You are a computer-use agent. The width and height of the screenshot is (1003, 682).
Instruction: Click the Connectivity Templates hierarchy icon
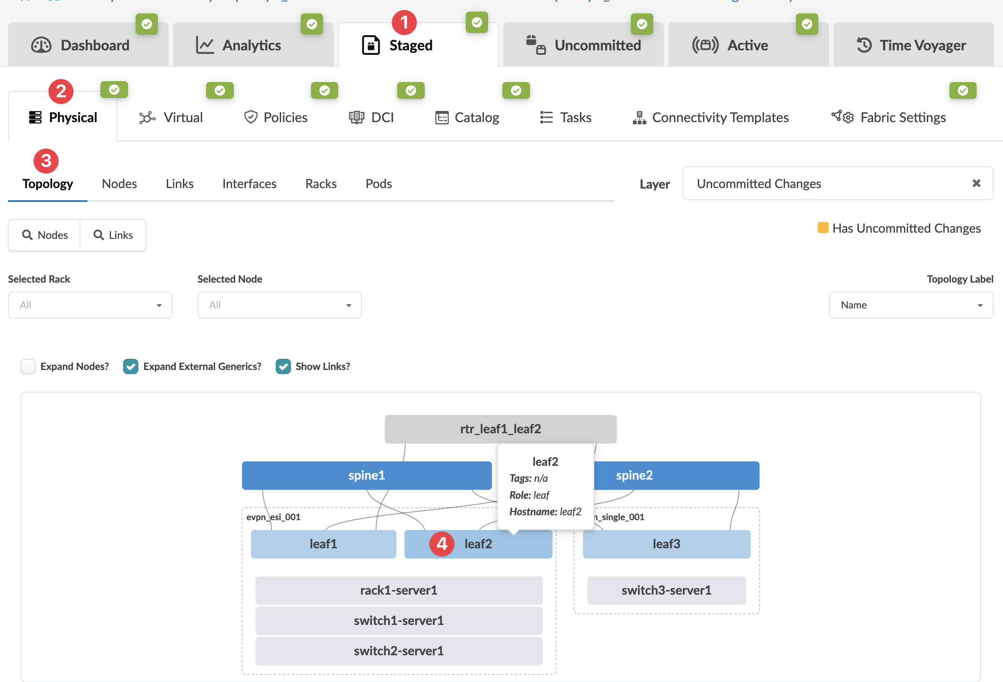(639, 117)
